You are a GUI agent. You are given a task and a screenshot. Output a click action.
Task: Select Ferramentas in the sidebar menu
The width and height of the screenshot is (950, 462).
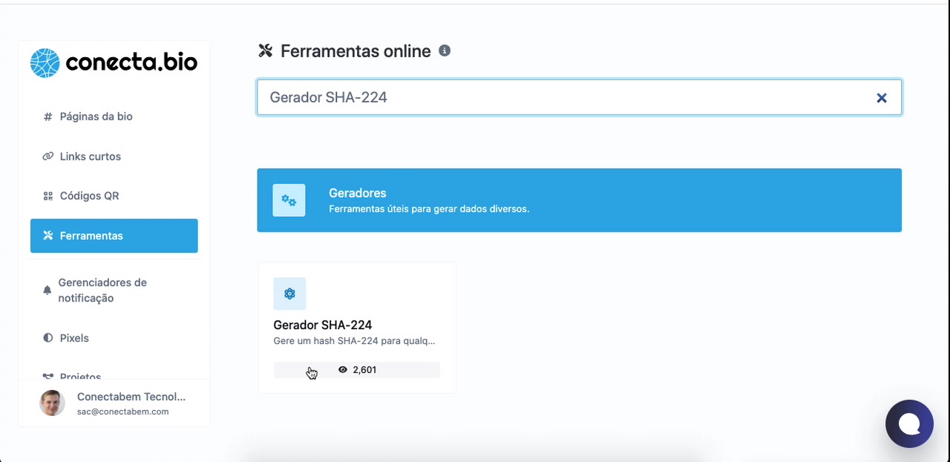click(x=91, y=235)
